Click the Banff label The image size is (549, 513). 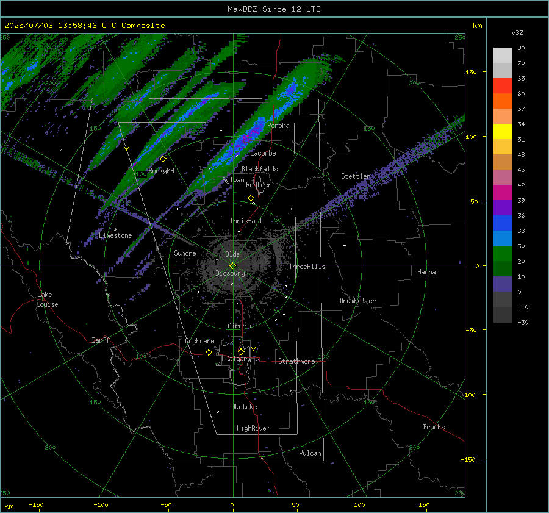101,340
